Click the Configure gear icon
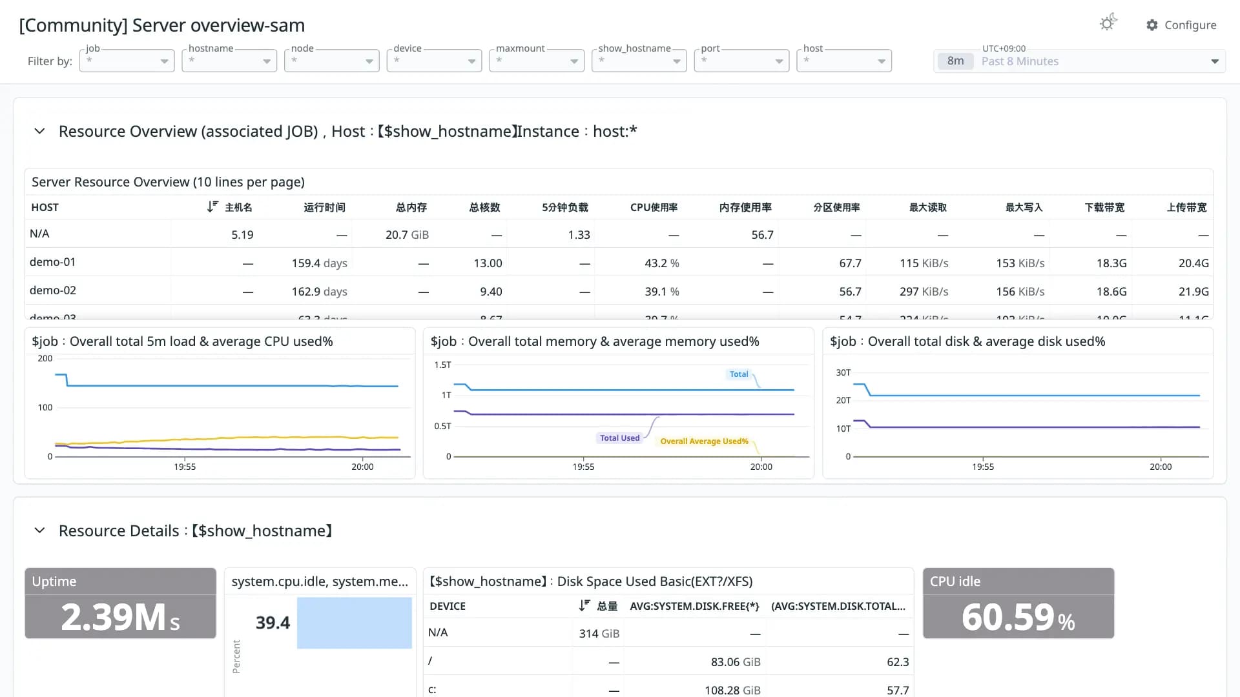This screenshot has width=1240, height=697. coord(1152,25)
